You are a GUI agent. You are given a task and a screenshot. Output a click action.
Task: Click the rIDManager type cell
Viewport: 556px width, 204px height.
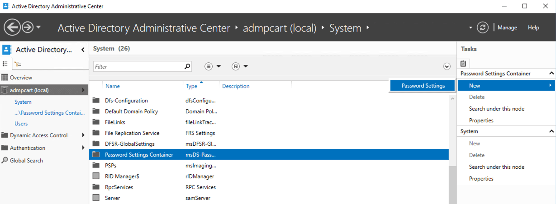click(x=200, y=176)
